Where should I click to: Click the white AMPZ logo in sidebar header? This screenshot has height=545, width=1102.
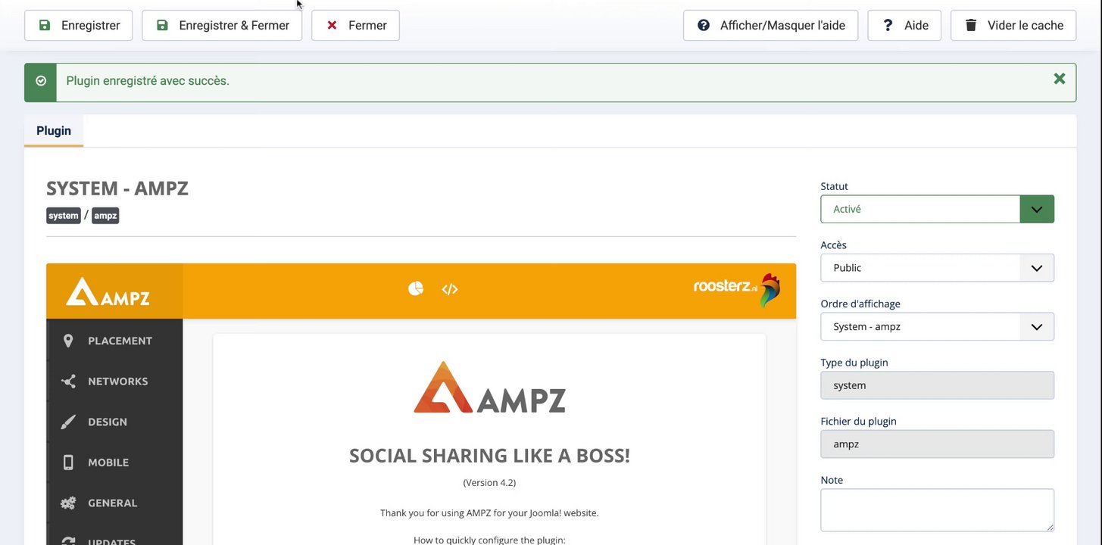click(108, 292)
